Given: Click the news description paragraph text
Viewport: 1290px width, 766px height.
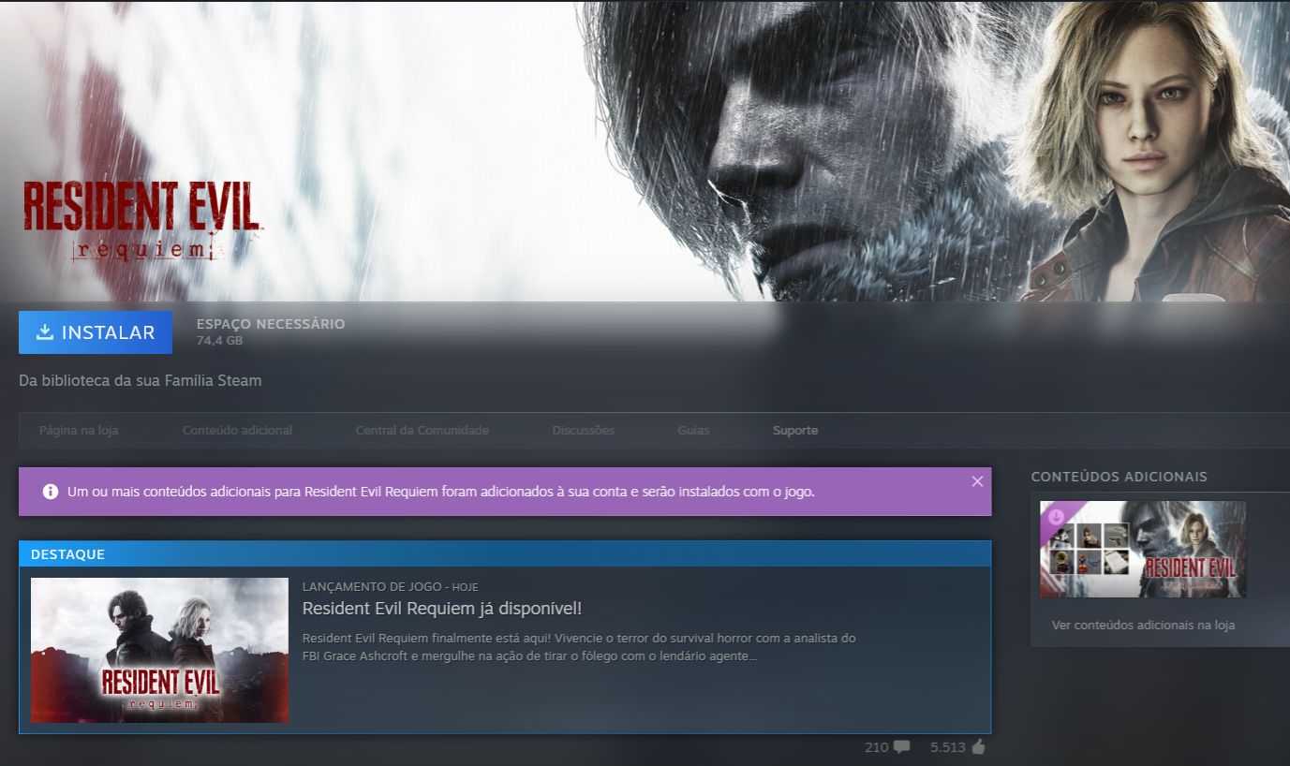Looking at the screenshot, I should click(x=579, y=647).
